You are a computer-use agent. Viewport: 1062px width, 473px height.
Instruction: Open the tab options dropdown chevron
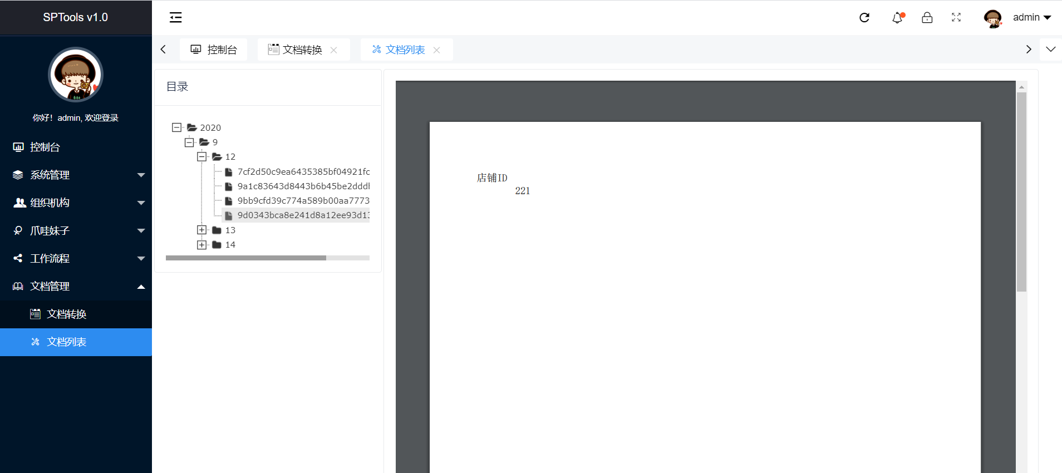coord(1050,50)
